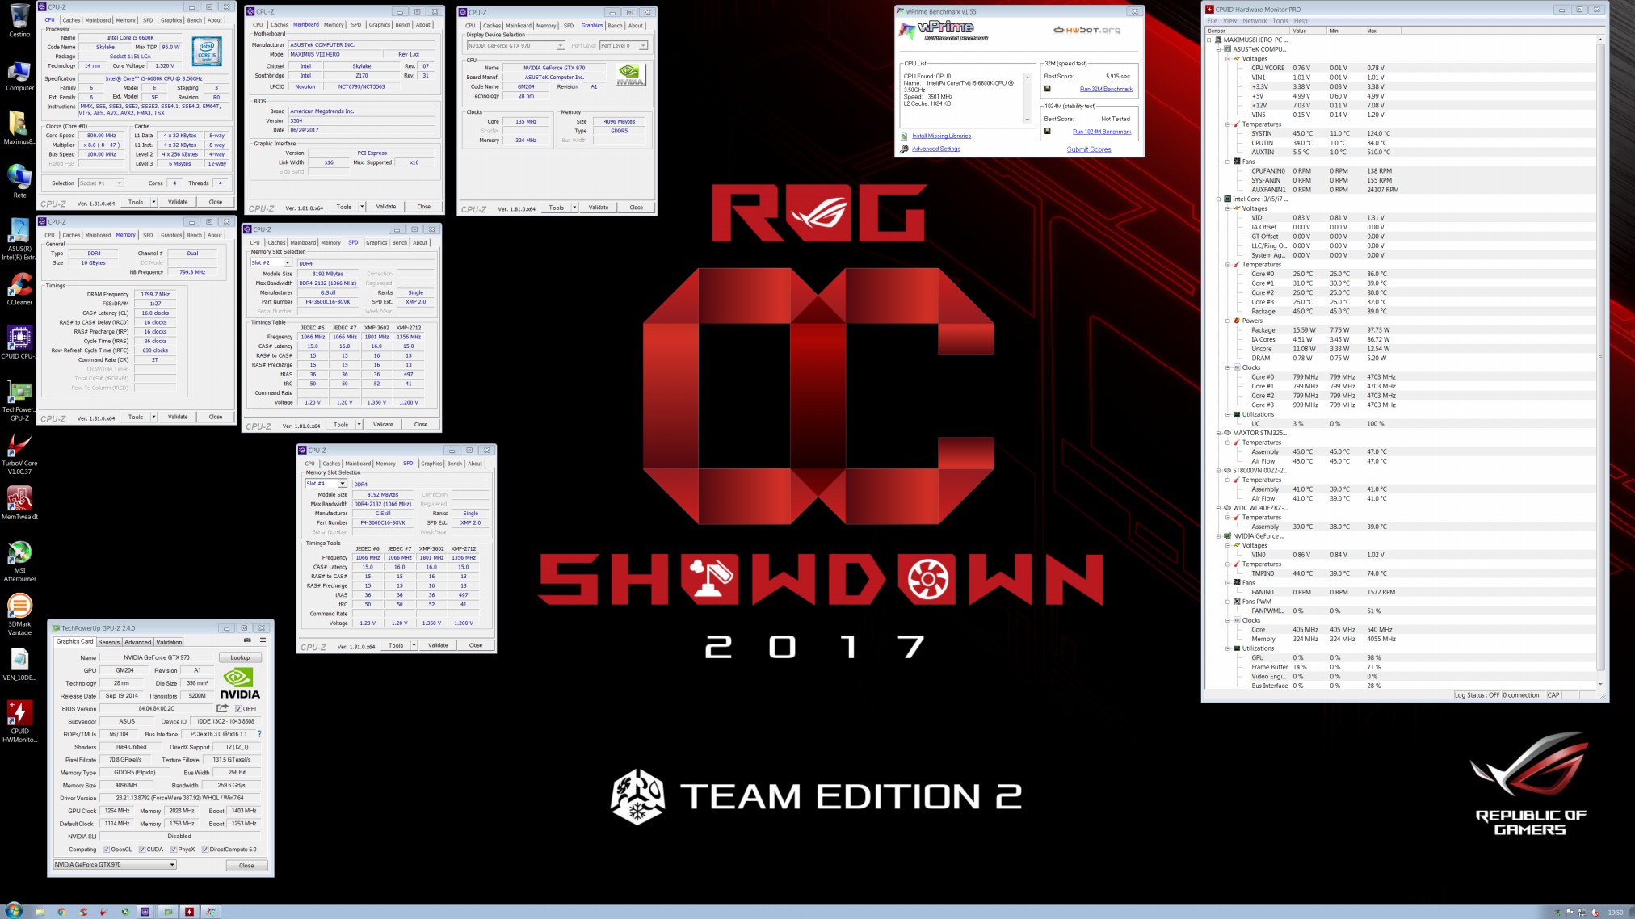Open the Maximus8 folder desktop icon
Viewport: 1635px width, 919px height.
(x=19, y=128)
